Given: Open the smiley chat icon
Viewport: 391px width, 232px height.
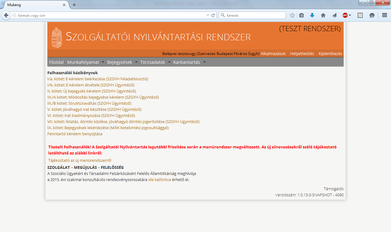Looking at the screenshot, I should [372, 15].
